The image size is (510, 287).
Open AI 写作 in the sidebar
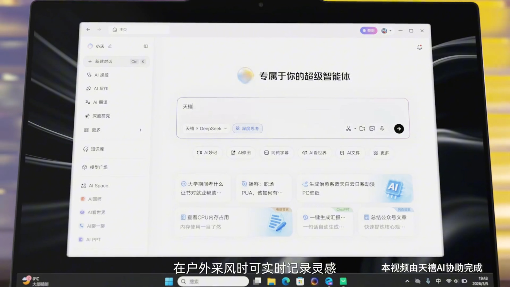(100, 88)
